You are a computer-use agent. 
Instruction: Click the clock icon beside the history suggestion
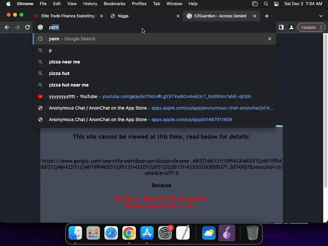pyautogui.click(x=40, y=39)
